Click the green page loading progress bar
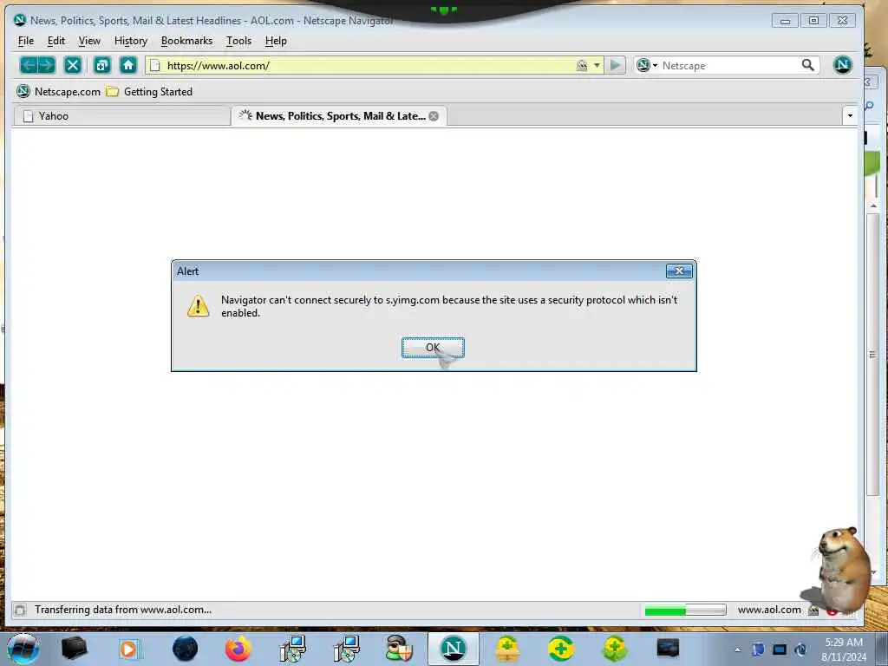This screenshot has height=666, width=888. point(685,610)
